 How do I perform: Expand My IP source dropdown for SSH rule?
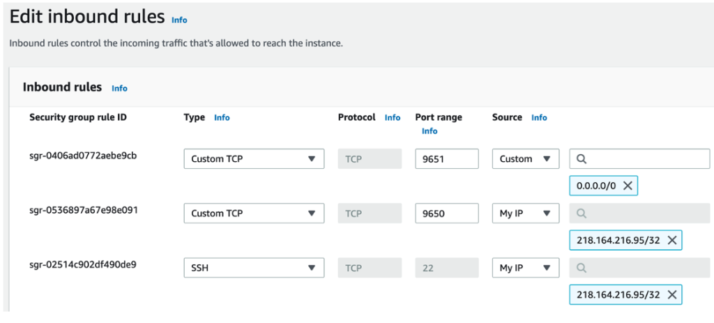(x=525, y=268)
